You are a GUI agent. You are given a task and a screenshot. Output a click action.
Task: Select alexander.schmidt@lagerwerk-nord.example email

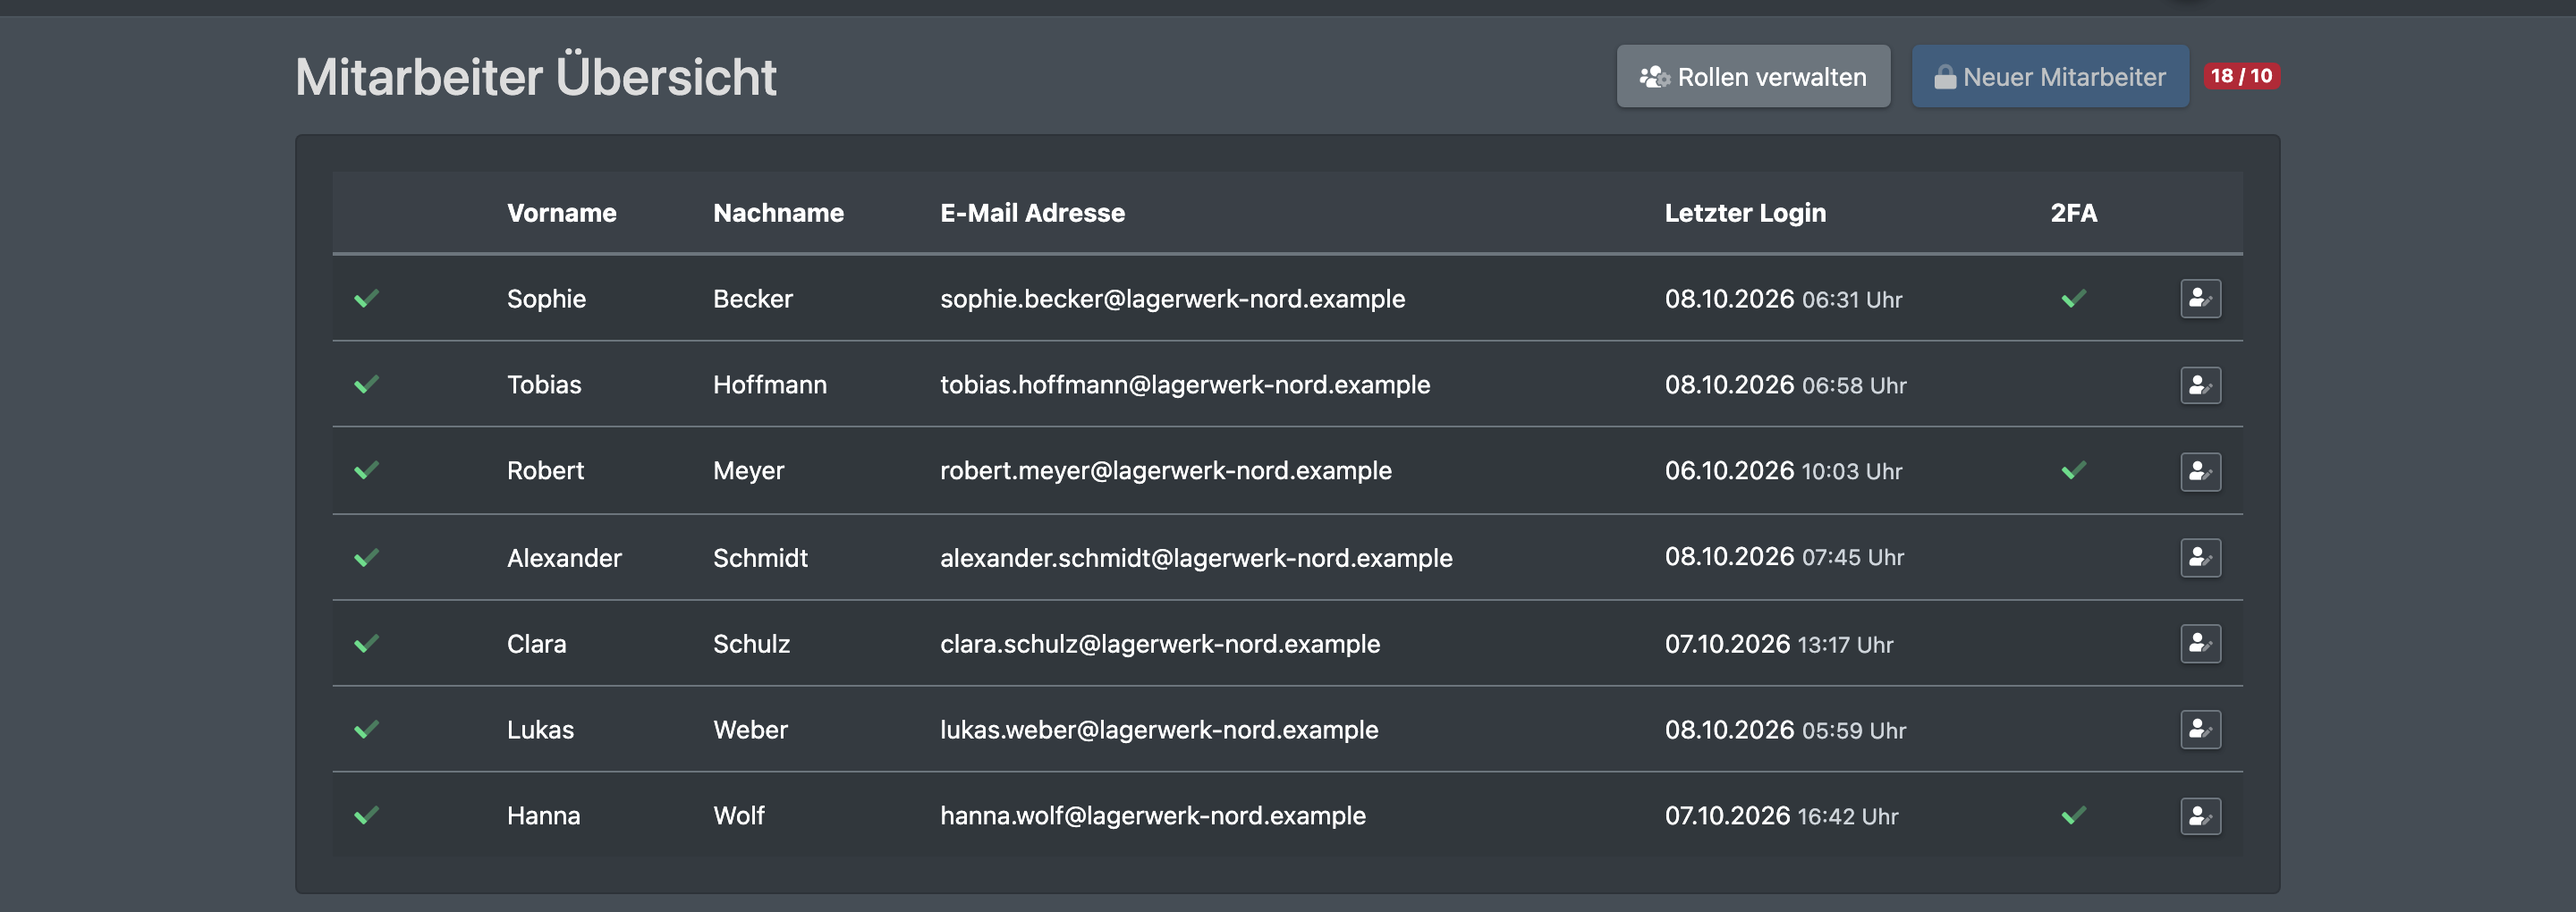point(1196,558)
